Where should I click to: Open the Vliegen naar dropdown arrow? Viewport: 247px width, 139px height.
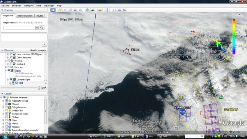pos(37,28)
